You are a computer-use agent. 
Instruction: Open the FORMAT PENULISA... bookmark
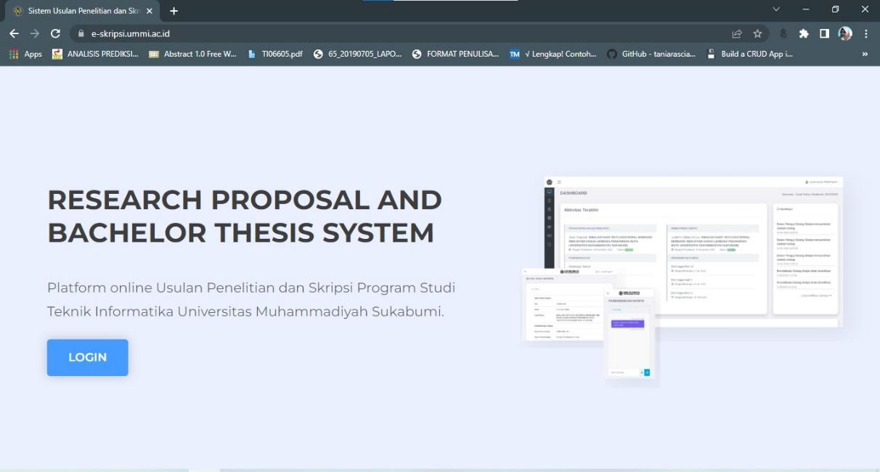coord(455,54)
